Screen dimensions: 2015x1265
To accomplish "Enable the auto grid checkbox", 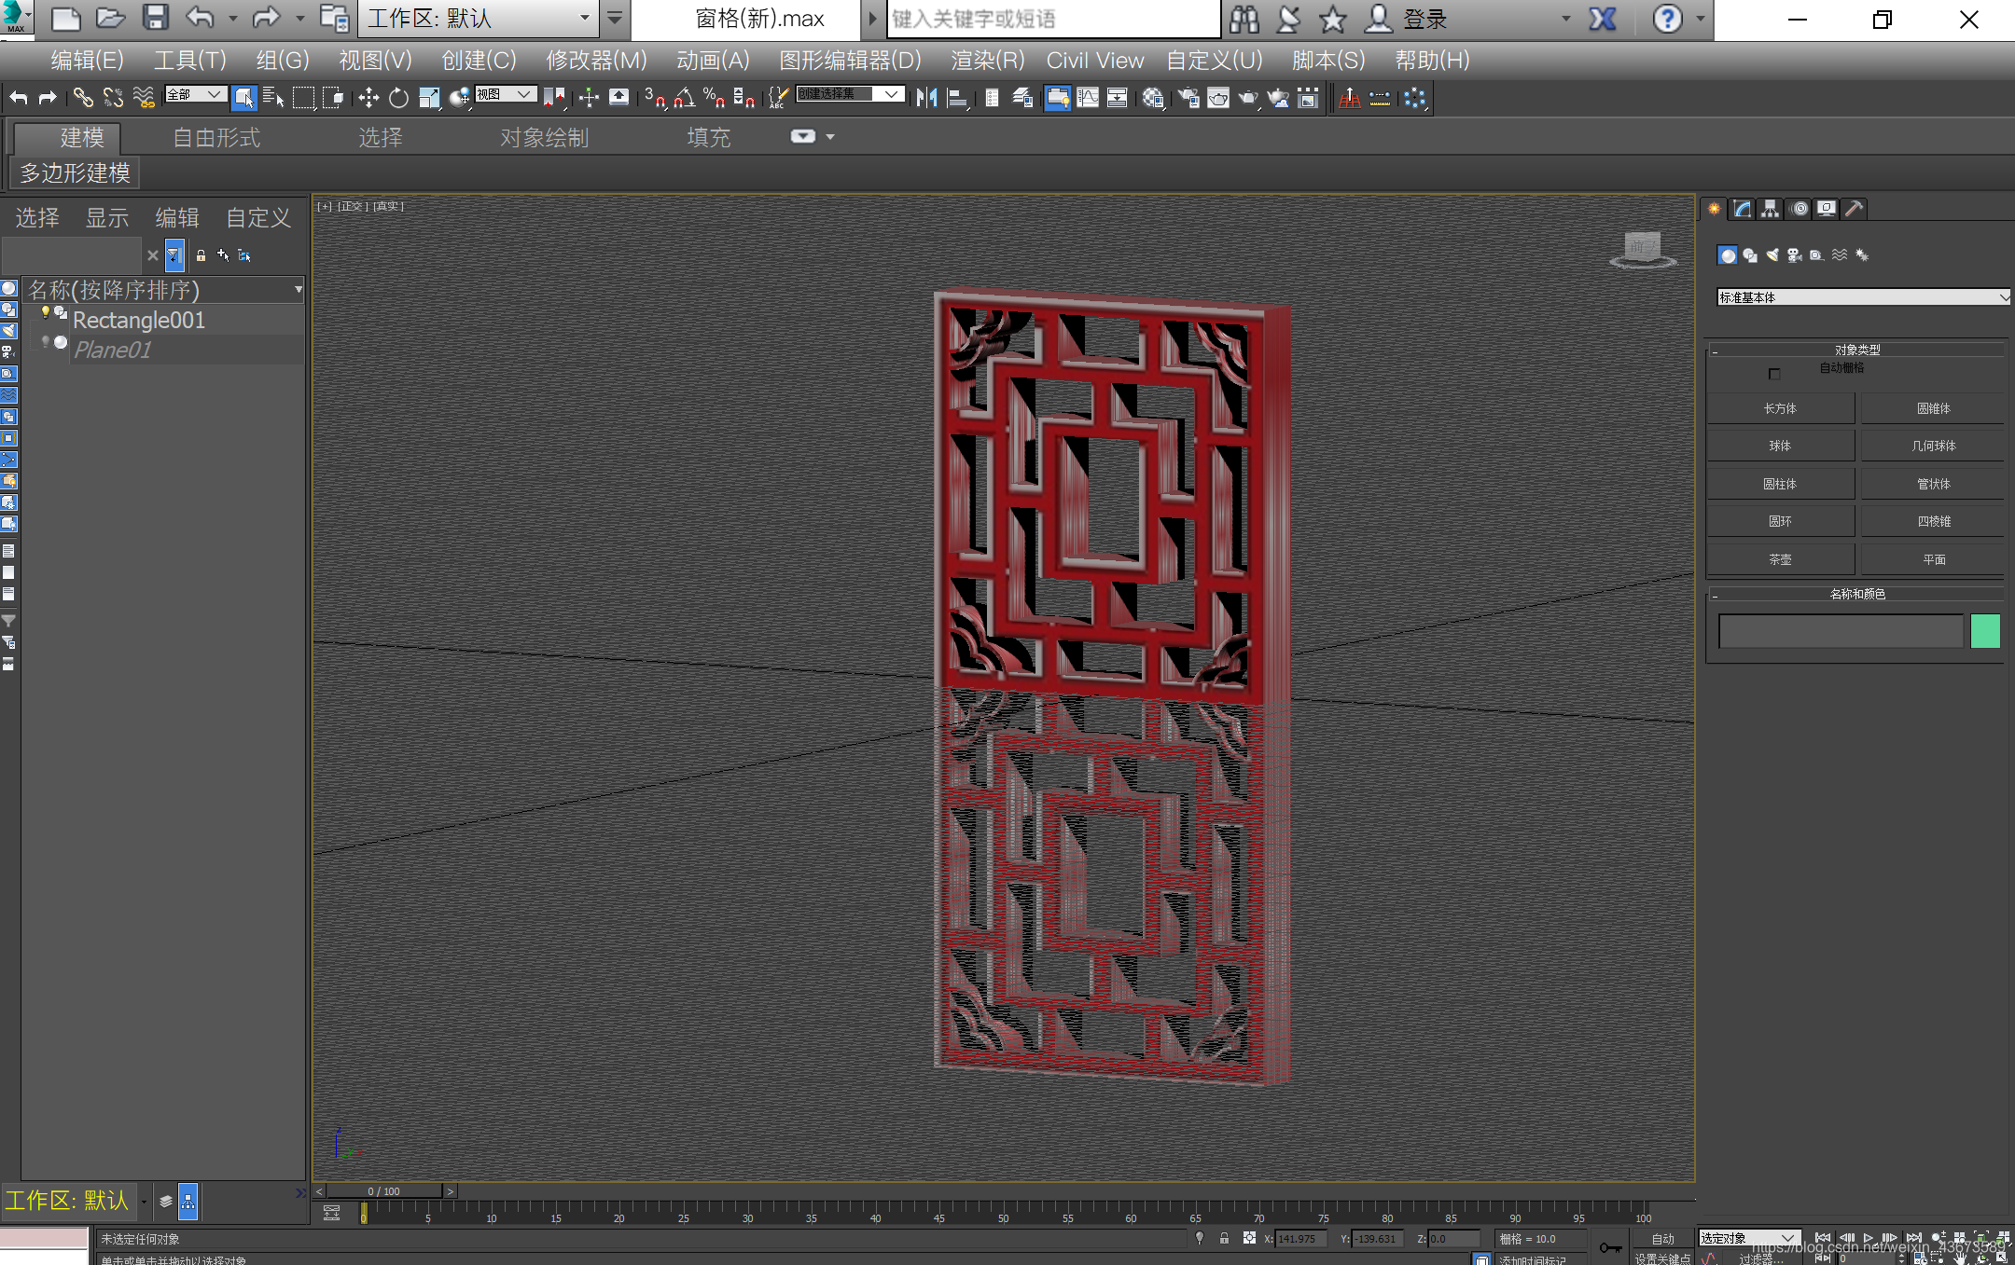I will (x=1774, y=374).
